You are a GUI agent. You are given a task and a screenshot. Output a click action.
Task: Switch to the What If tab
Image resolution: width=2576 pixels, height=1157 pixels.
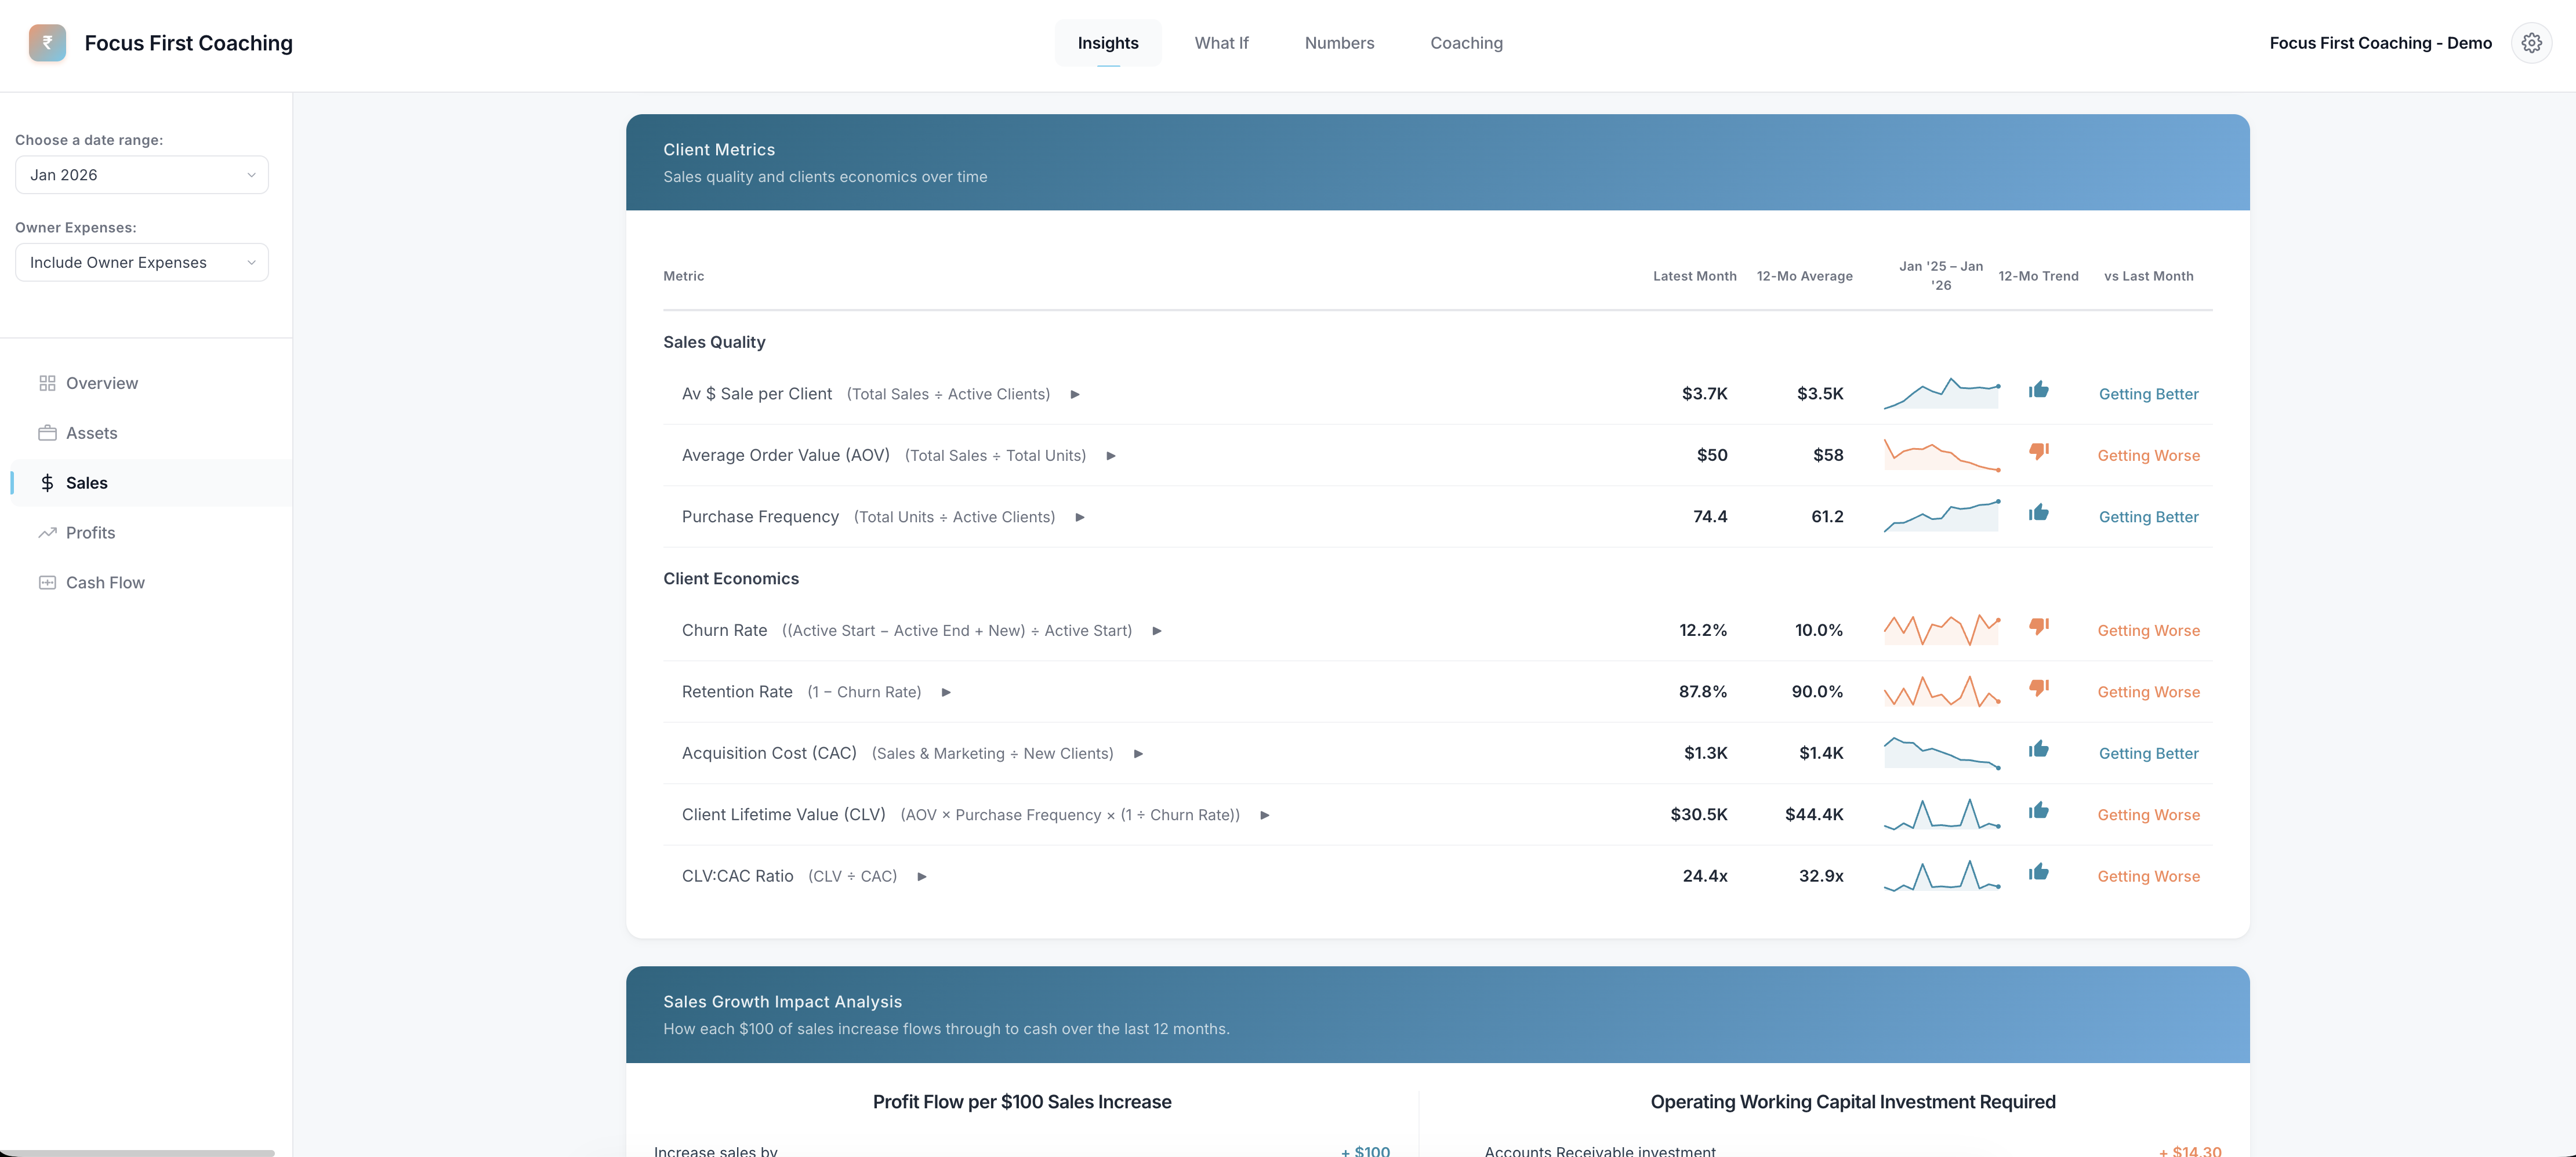coord(1221,42)
